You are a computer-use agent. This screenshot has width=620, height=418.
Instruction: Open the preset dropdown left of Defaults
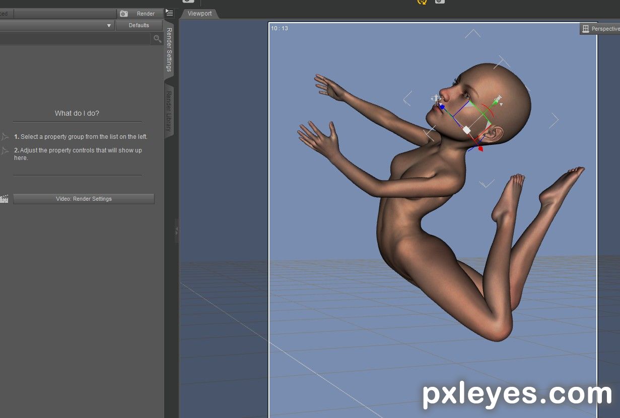pyautogui.click(x=57, y=25)
